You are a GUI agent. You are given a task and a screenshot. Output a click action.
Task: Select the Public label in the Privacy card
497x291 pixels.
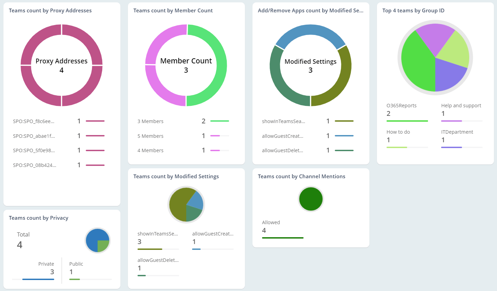click(x=76, y=264)
